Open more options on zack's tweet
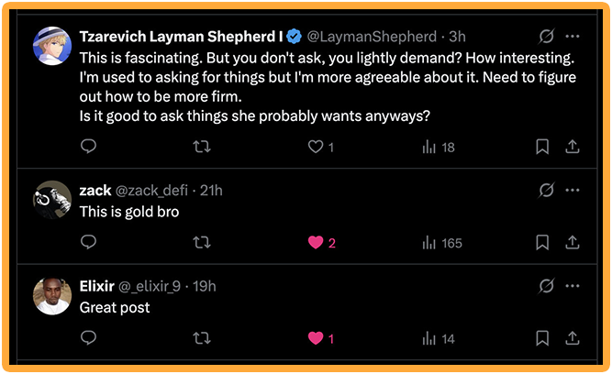Screen dimensions: 612x374 click(573, 190)
